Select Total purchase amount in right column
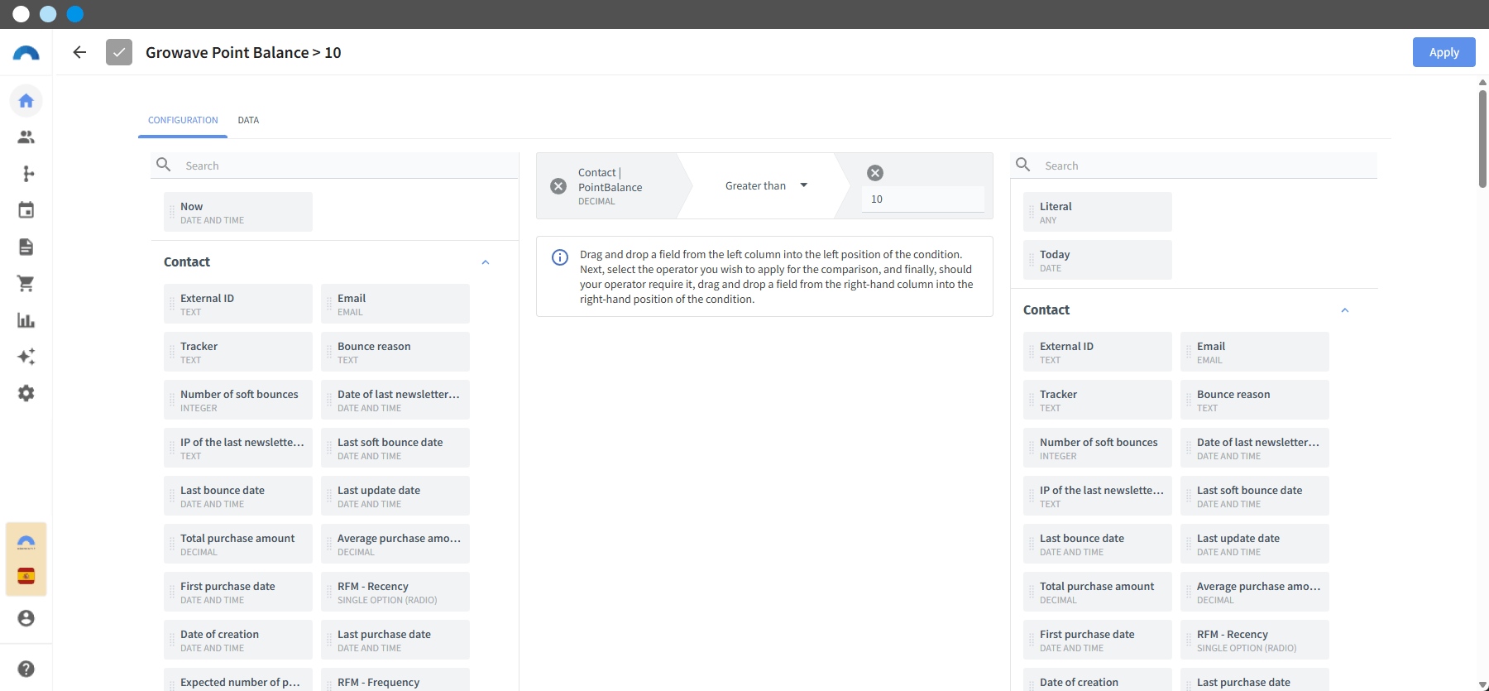The width and height of the screenshot is (1489, 691). [1098, 592]
